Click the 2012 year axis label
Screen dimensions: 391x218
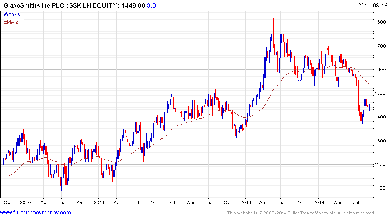click(172, 202)
